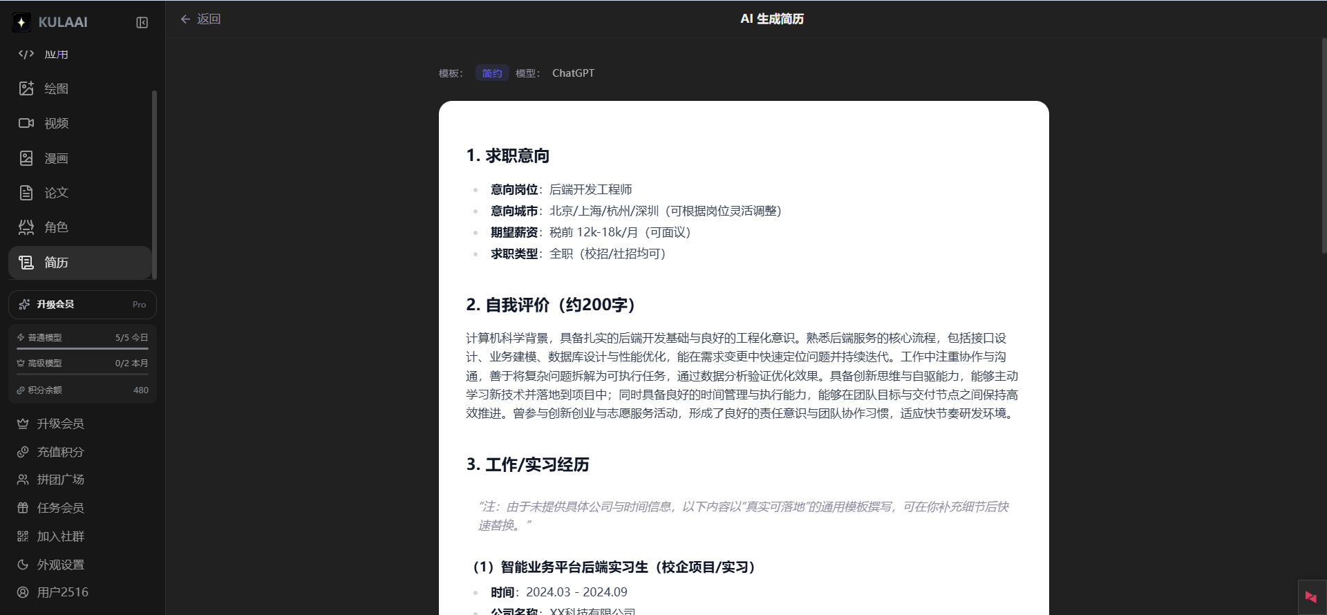Click the page vertical scrollbar
1327x615 pixels.
1324,145
